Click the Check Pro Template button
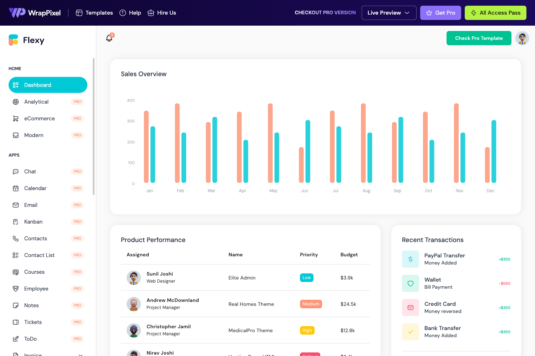This screenshot has width=535, height=356. tap(479, 38)
